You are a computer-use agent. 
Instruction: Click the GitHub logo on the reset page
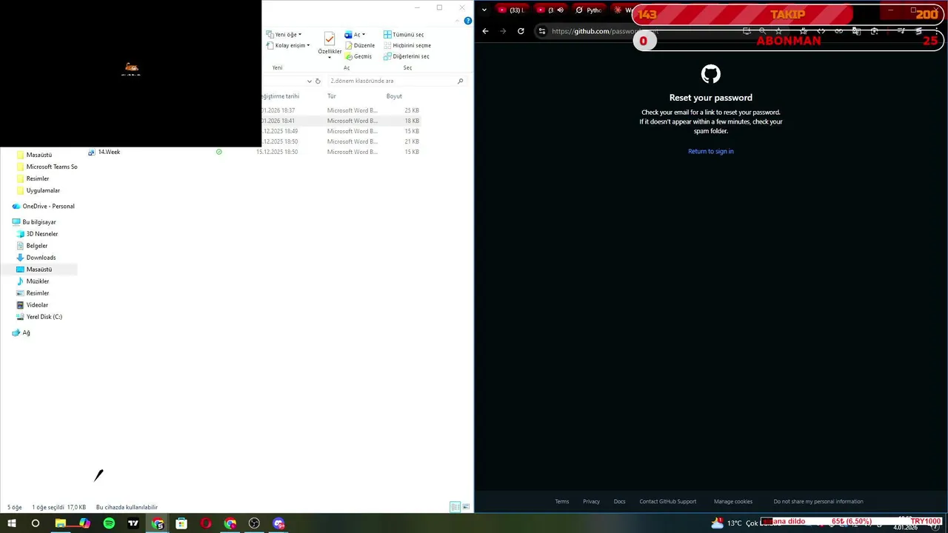[x=711, y=74]
